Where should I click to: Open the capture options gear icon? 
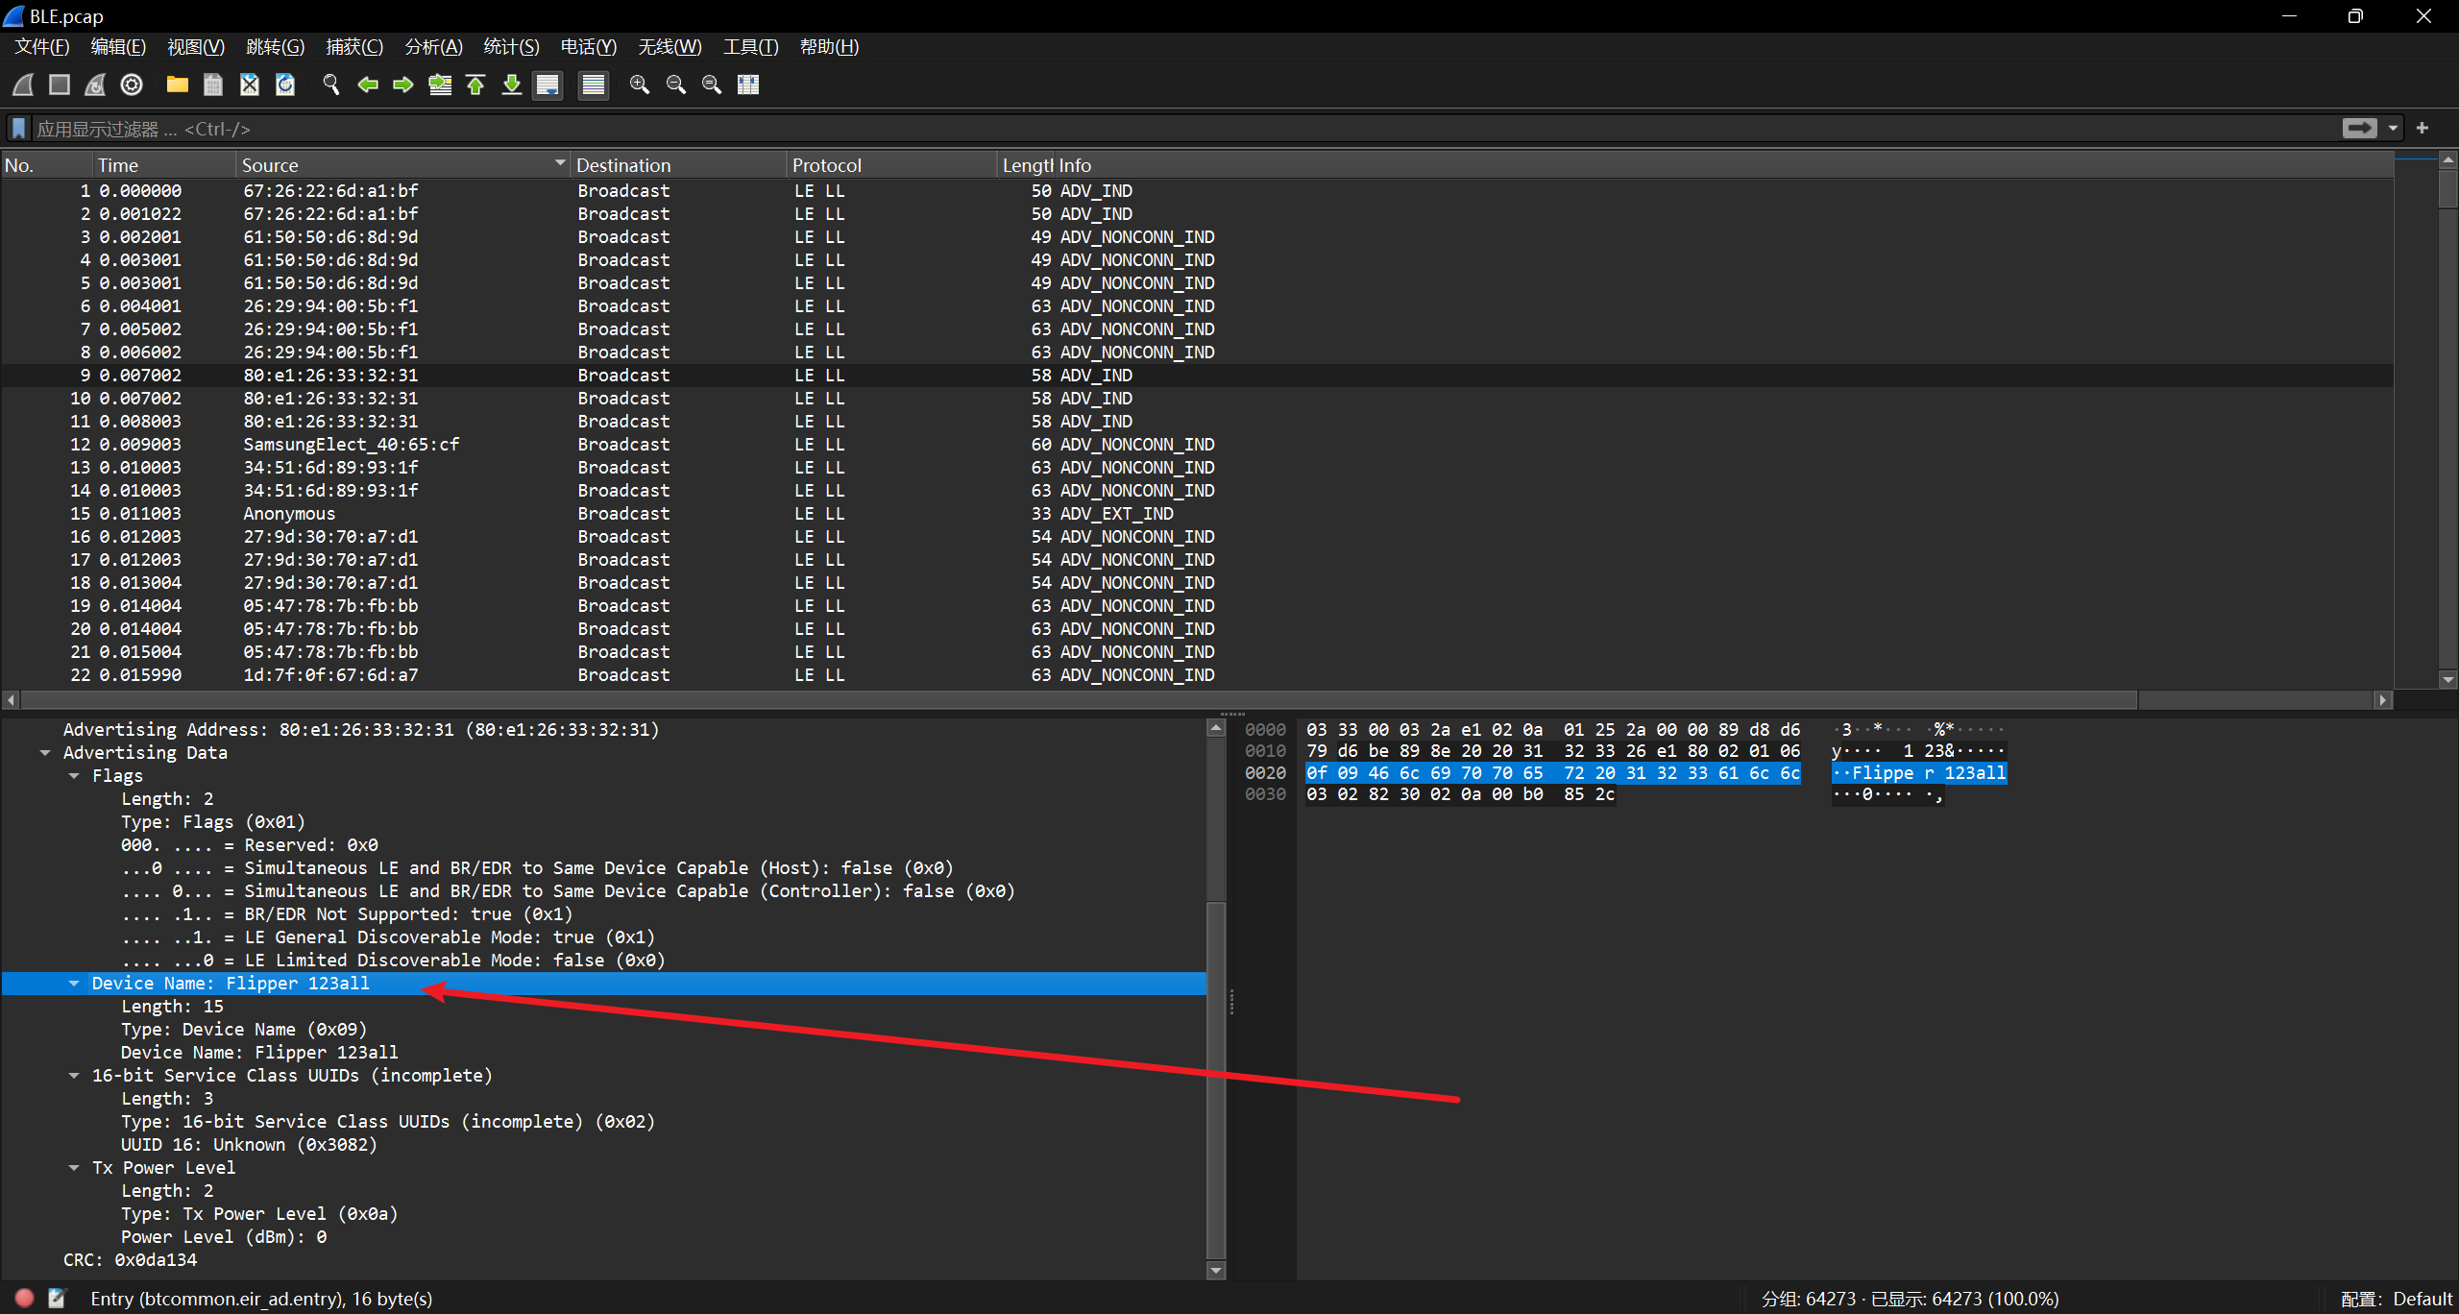(132, 85)
